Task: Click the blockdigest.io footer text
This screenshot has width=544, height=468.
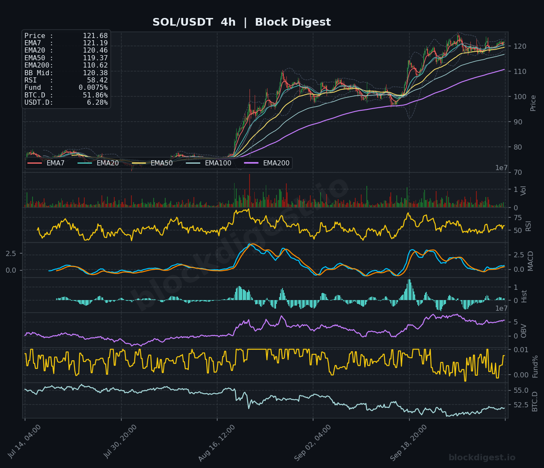Action: tap(482, 458)
